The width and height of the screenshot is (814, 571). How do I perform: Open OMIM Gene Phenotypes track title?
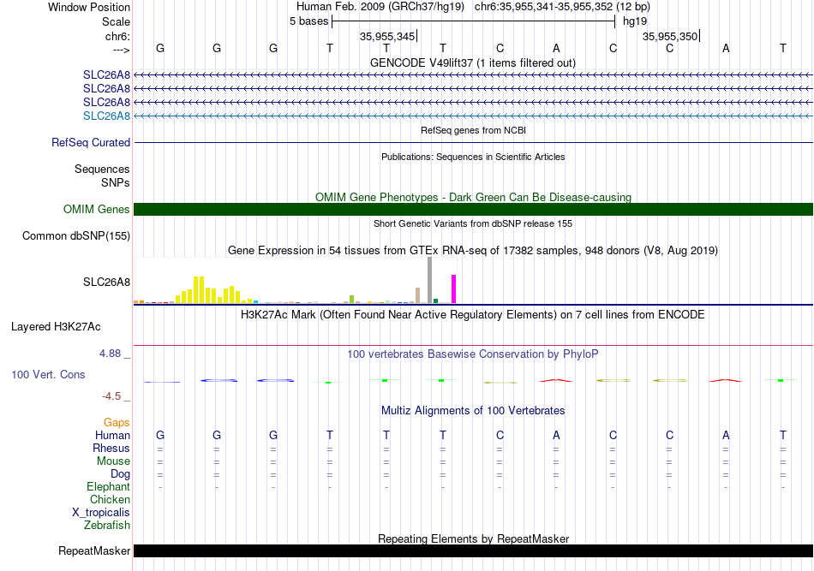click(473, 197)
